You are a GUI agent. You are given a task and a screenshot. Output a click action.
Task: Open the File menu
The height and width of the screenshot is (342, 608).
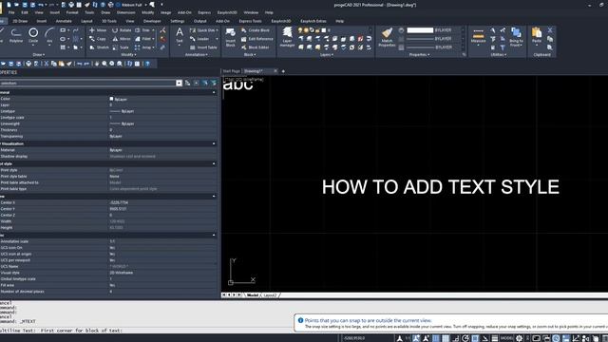click(x=11, y=12)
